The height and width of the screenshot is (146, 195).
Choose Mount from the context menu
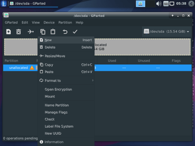66,96
